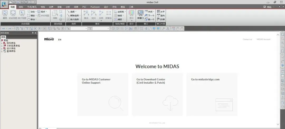Click the 逆激活 (Inverse Activate) icon
The height and width of the screenshot is (129, 285).
(108, 13)
